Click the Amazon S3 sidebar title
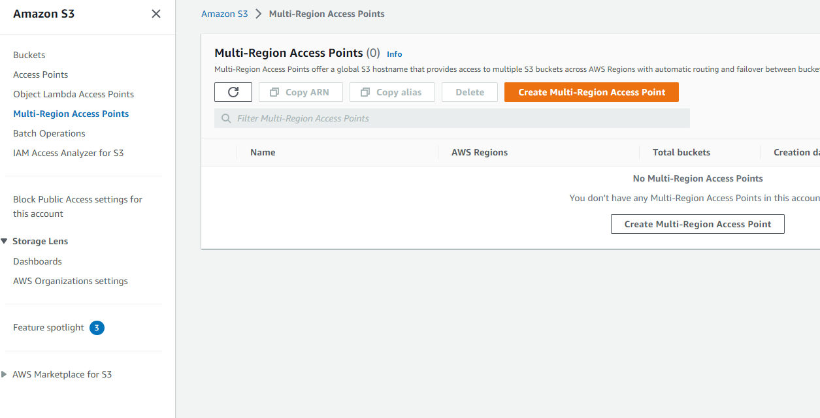 (44, 14)
